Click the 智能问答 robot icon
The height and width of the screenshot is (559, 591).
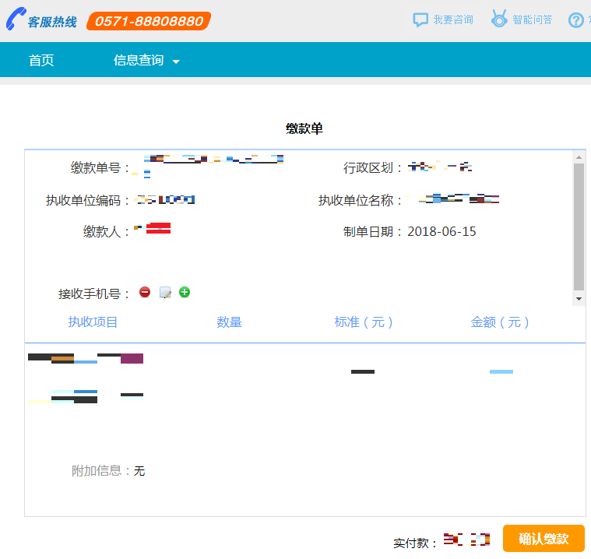coord(499,19)
